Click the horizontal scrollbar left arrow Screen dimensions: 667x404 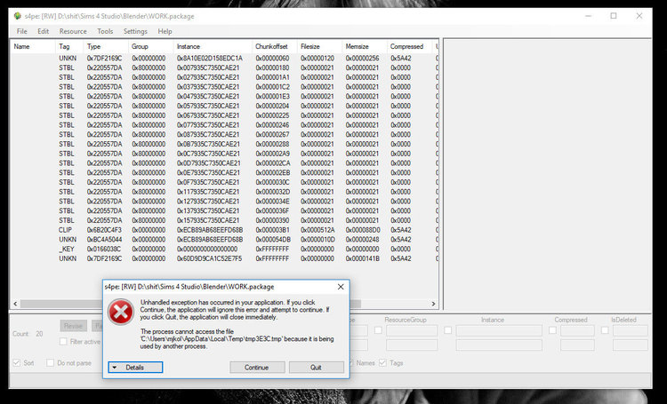15,304
